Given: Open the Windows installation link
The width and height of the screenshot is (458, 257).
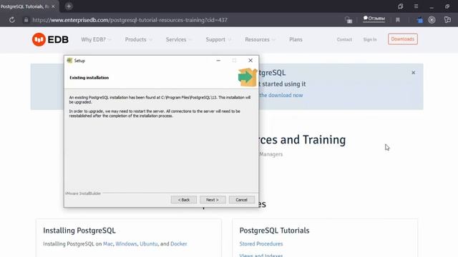Looking at the screenshot, I should coord(126,243).
